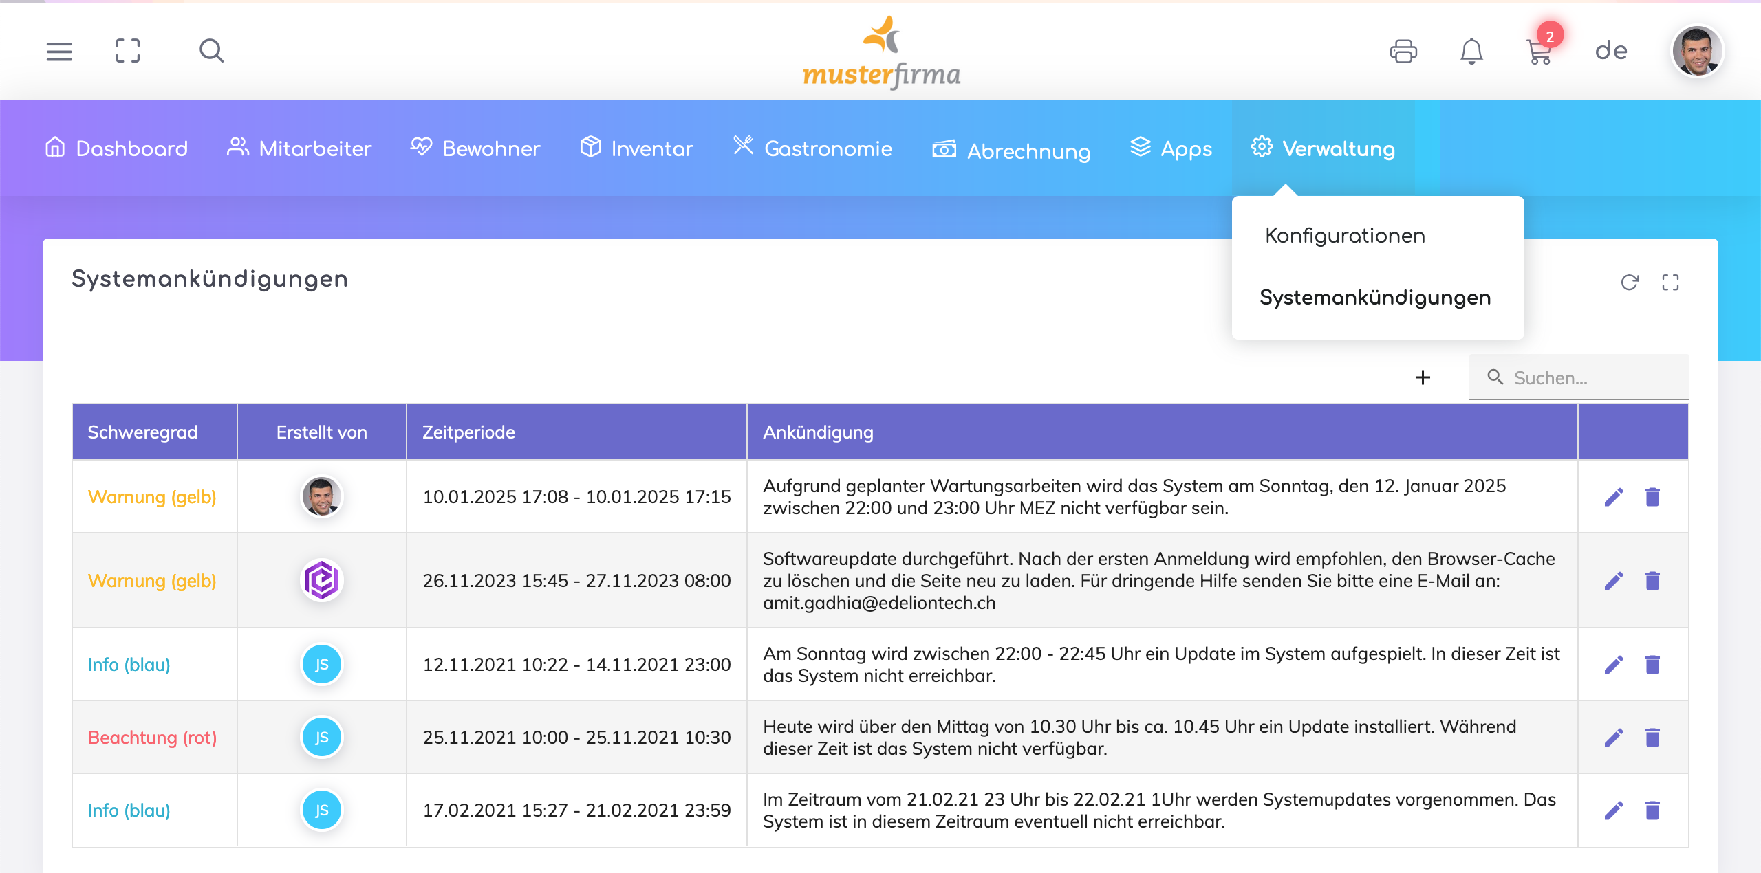Open the shopping cart with badge
Screen dimensions: 1761x873
tap(1539, 51)
